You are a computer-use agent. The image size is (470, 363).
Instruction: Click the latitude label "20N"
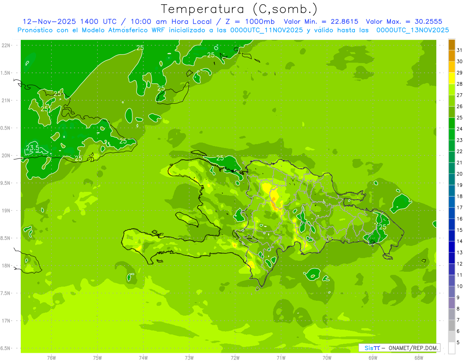6,155
